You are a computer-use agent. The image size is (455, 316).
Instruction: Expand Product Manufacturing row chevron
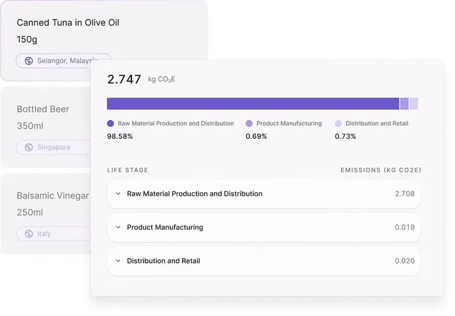pyautogui.click(x=118, y=227)
